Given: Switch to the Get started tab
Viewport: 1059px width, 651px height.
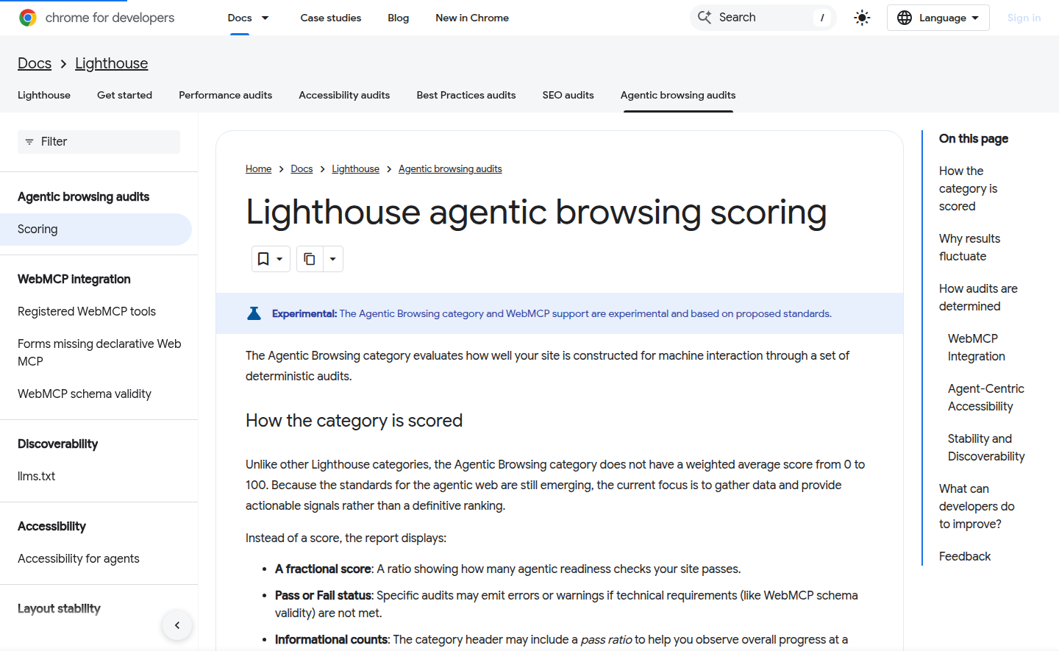Looking at the screenshot, I should (124, 95).
